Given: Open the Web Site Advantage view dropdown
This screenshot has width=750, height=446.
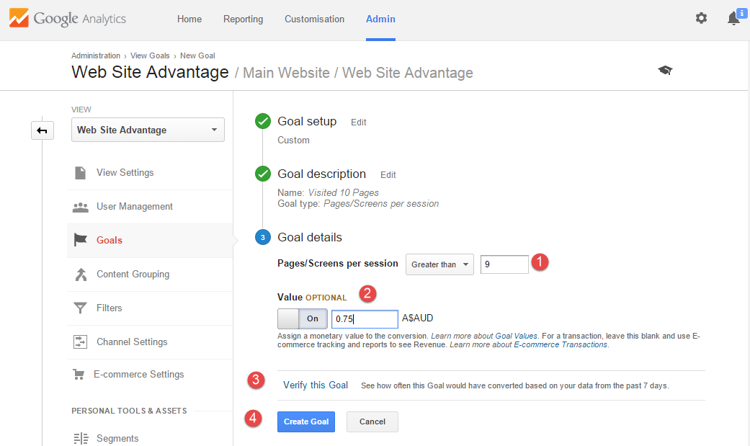Looking at the screenshot, I should click(148, 130).
